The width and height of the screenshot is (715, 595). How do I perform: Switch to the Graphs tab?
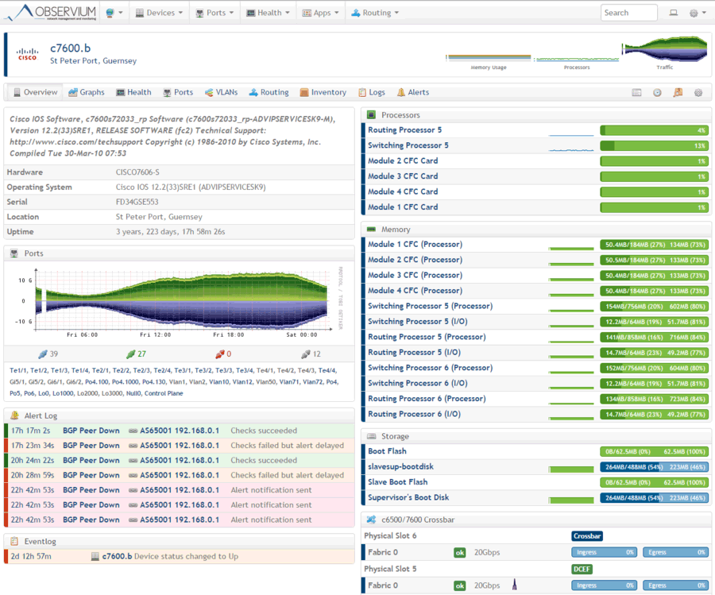[x=87, y=92]
